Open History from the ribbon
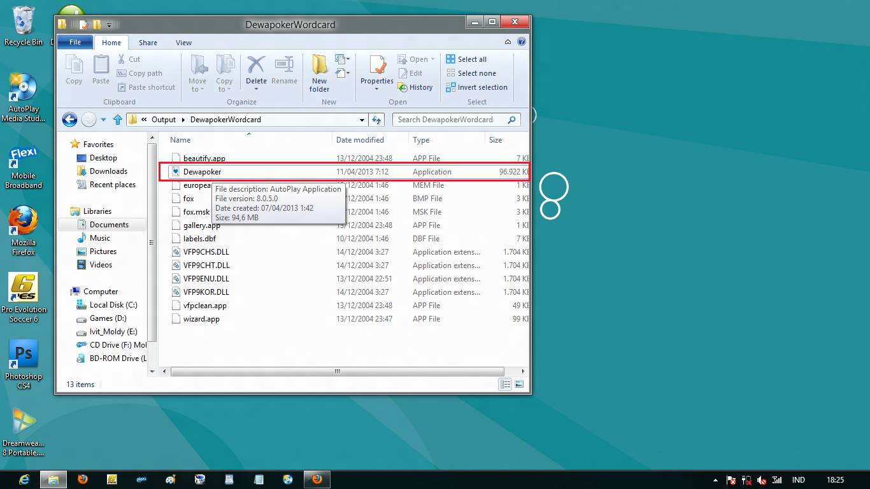Screen dimensions: 870x489 point(415,87)
